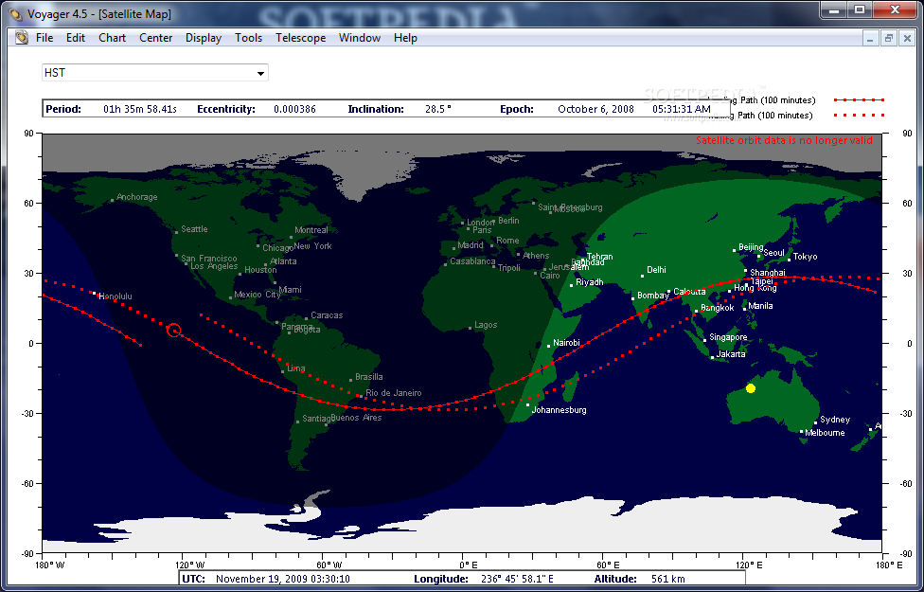The width and height of the screenshot is (924, 592).
Task: Click the HST satellite selection field
Action: [x=155, y=73]
